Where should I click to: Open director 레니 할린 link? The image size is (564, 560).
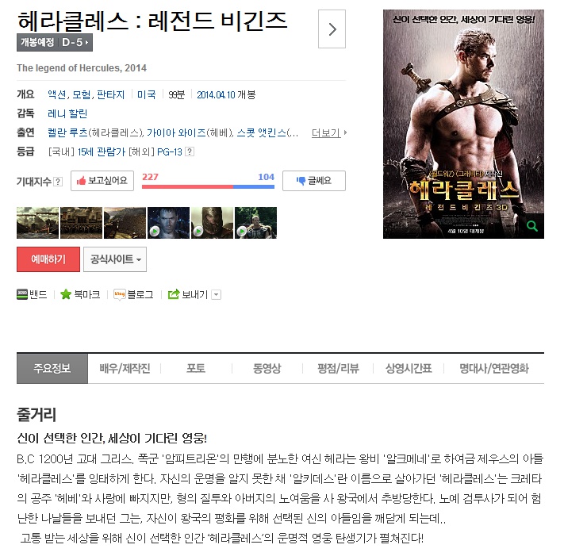(x=67, y=113)
